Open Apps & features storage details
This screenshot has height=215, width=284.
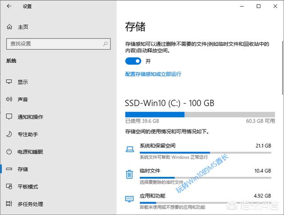click(x=153, y=195)
